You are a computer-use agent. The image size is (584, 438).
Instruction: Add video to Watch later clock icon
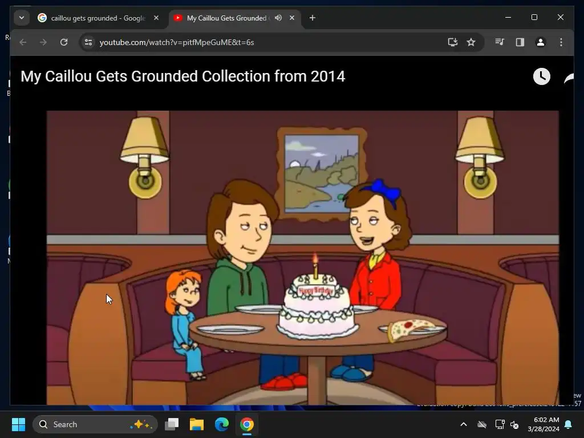pos(542,76)
